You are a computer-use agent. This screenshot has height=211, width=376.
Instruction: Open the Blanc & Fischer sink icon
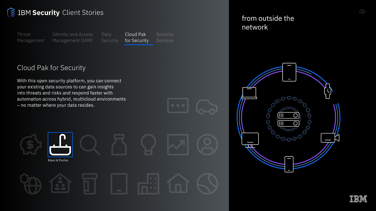(x=60, y=145)
